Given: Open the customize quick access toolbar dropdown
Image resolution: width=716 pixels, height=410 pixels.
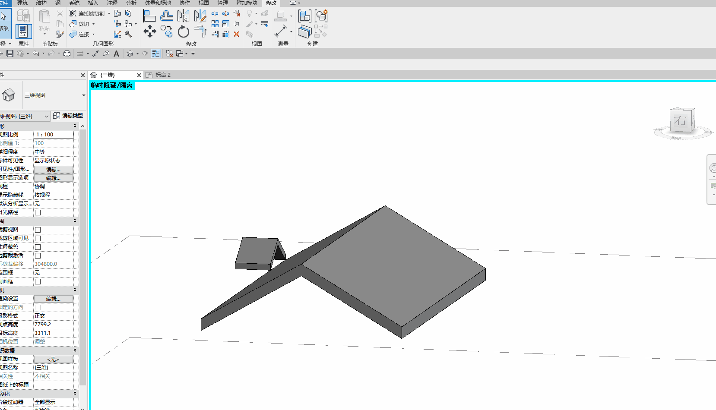Looking at the screenshot, I should [193, 54].
